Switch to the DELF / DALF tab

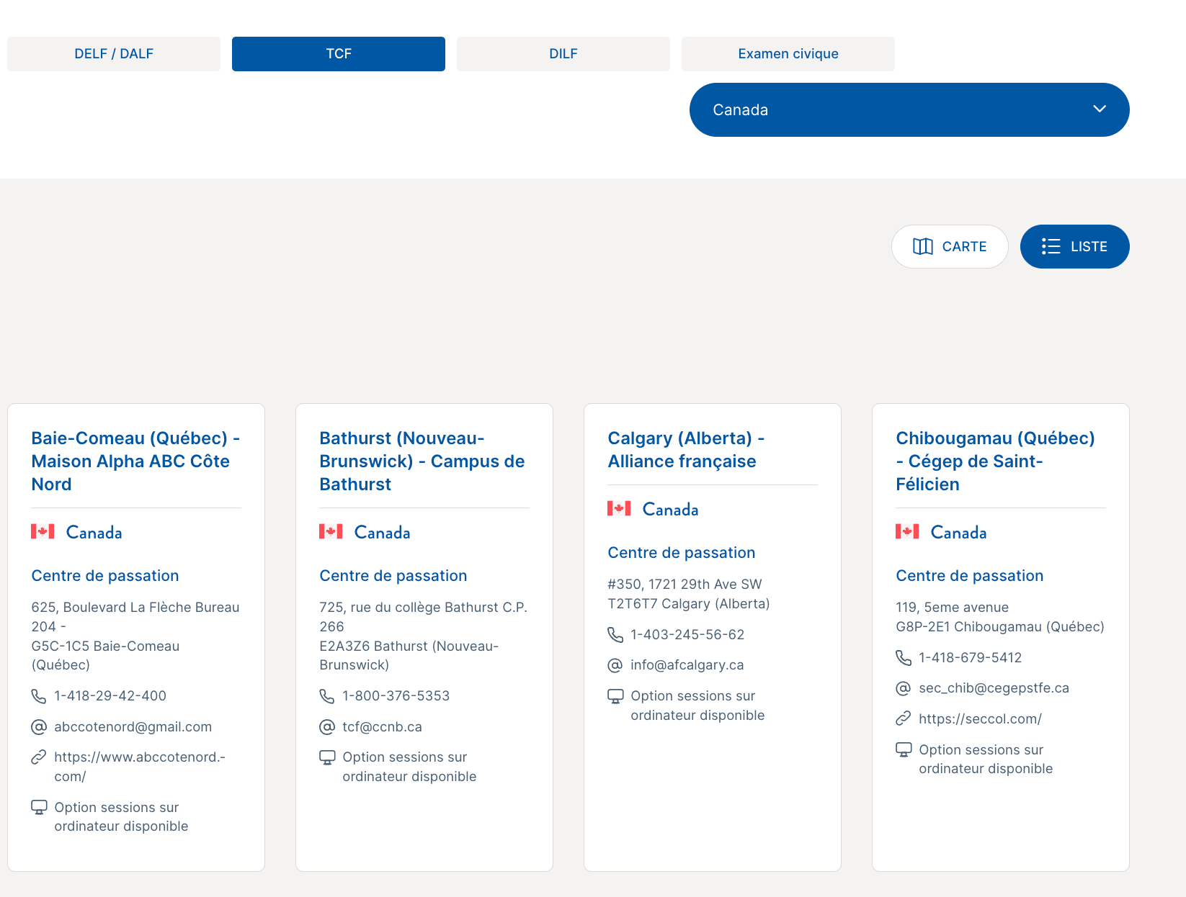coord(114,54)
